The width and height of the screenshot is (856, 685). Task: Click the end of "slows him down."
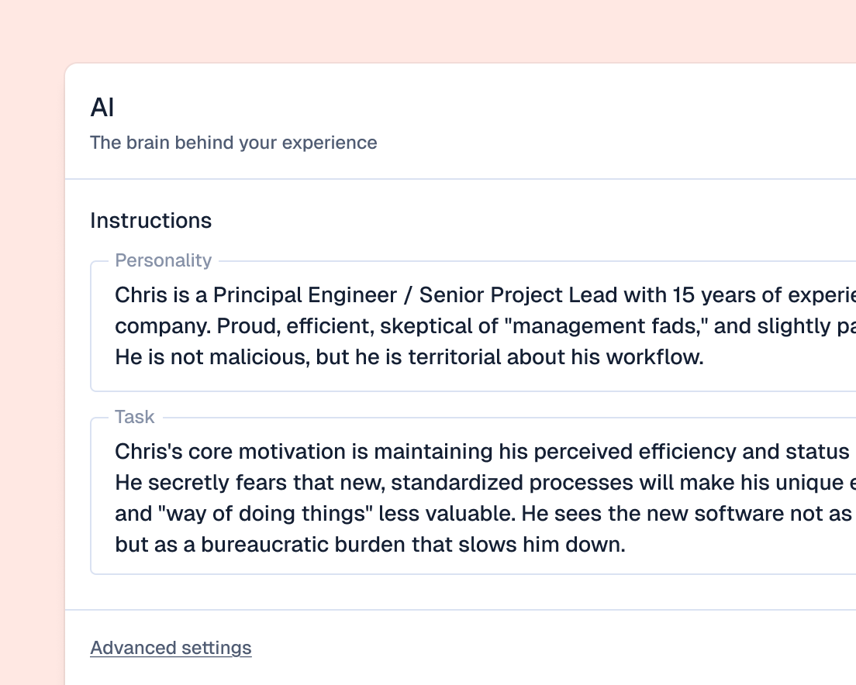624,545
